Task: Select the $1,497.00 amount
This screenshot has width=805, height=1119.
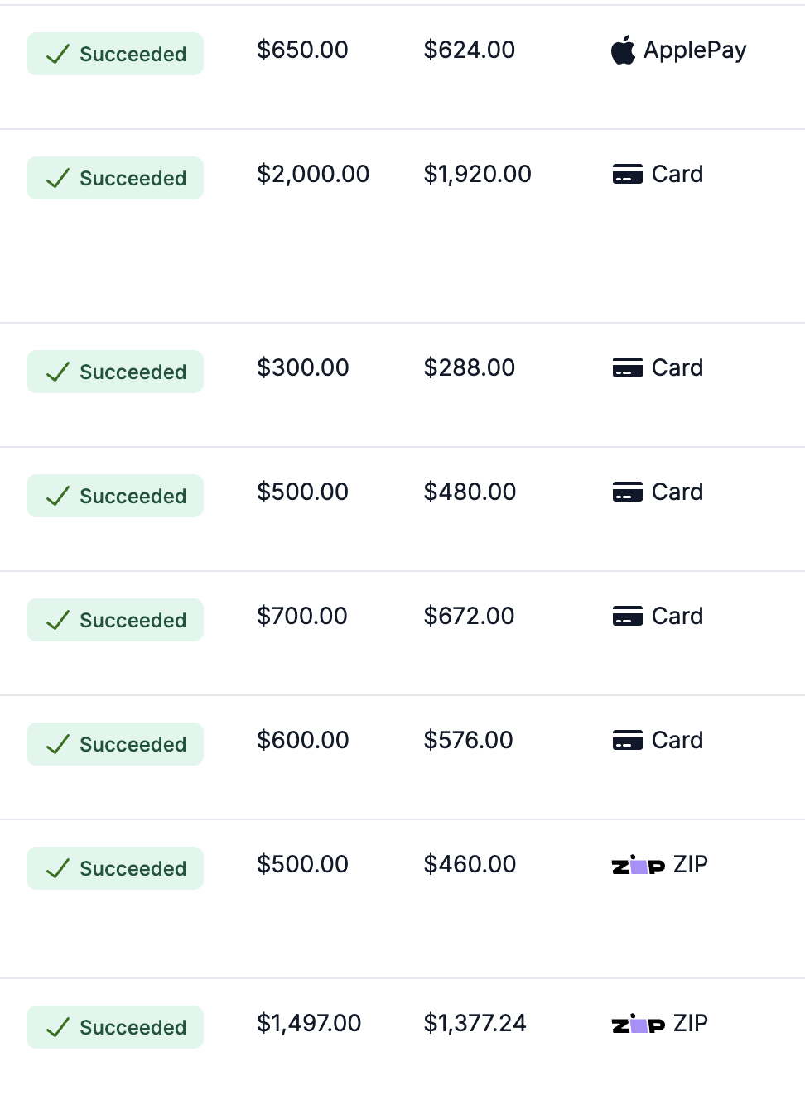Action: 309,1024
